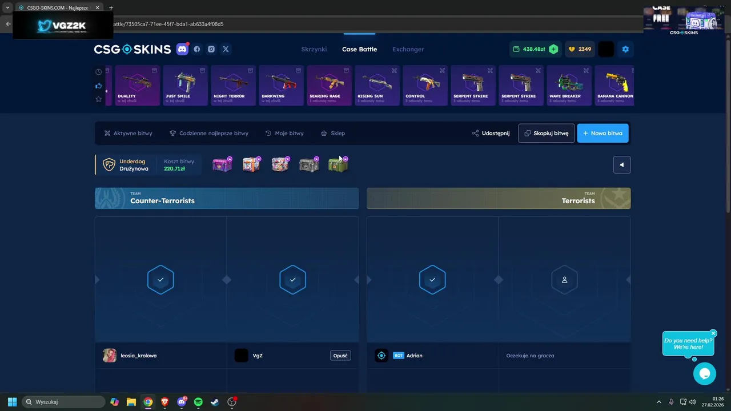
Task: Open the JUST SMILE drop card
Action: [x=186, y=85]
